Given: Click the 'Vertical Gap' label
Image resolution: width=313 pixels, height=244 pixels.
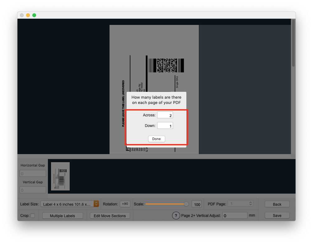Looking at the screenshot, I should tap(33, 182).
